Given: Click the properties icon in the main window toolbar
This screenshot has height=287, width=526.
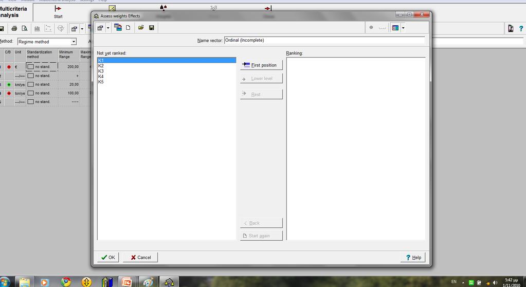Looking at the screenshot, I should pyautogui.click(x=74, y=29).
